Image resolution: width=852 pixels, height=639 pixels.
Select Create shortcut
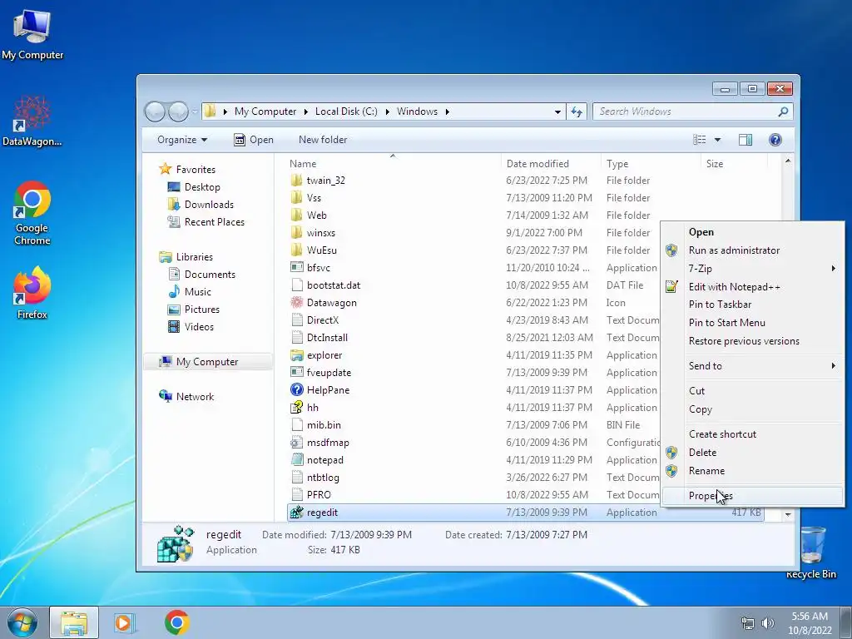click(752, 434)
